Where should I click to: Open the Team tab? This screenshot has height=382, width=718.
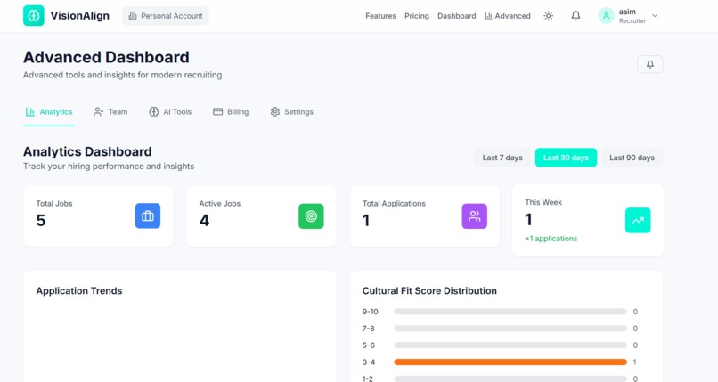[110, 111]
